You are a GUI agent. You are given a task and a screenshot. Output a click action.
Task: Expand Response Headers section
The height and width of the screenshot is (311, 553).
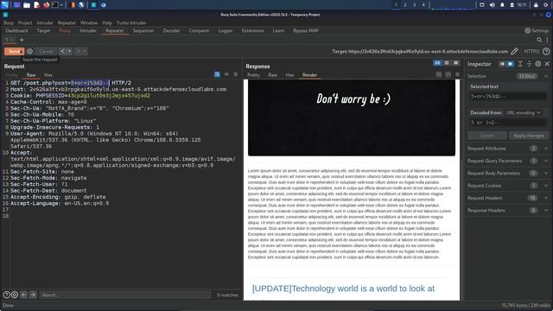click(508, 210)
